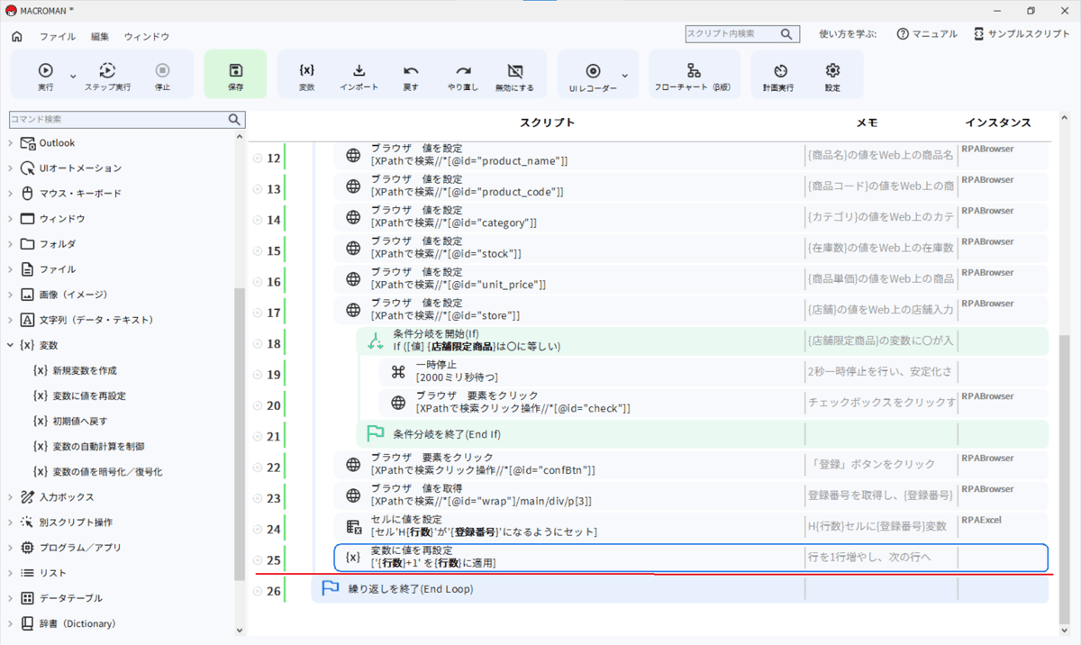Expand the ウィンドウ category
The height and width of the screenshot is (645, 1081).
(x=11, y=219)
